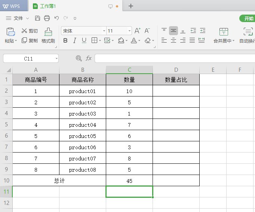Select column A header
Screen dimensions: 255x212
(x=36, y=70)
